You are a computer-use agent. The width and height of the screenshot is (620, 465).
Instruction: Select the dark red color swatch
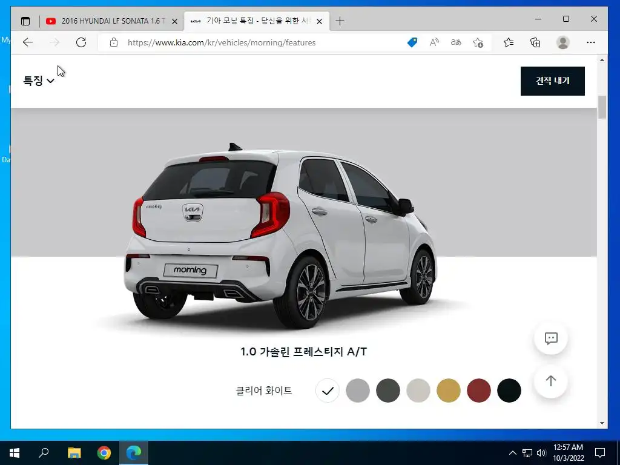coord(479,391)
